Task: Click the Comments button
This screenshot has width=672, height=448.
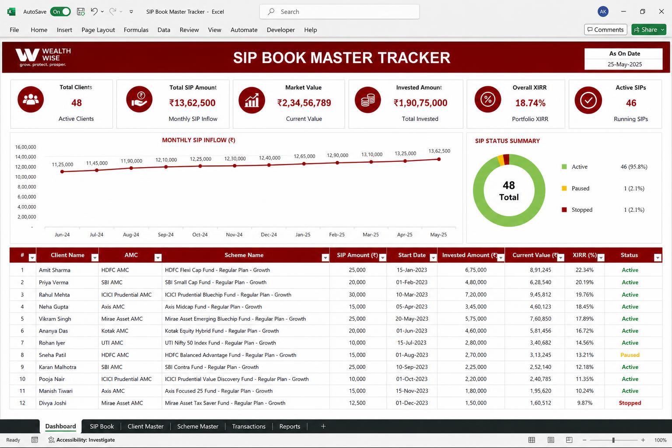Action: tap(605, 30)
